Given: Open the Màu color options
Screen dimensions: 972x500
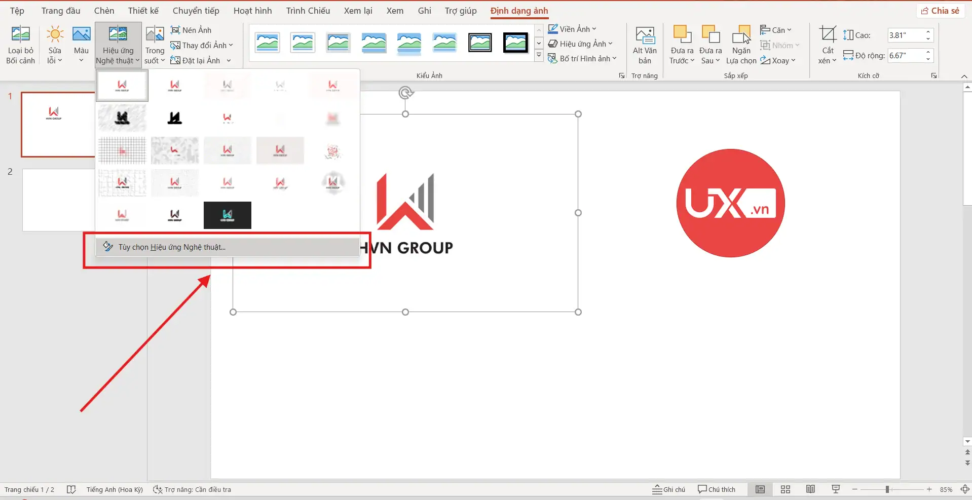Looking at the screenshot, I should [x=81, y=45].
